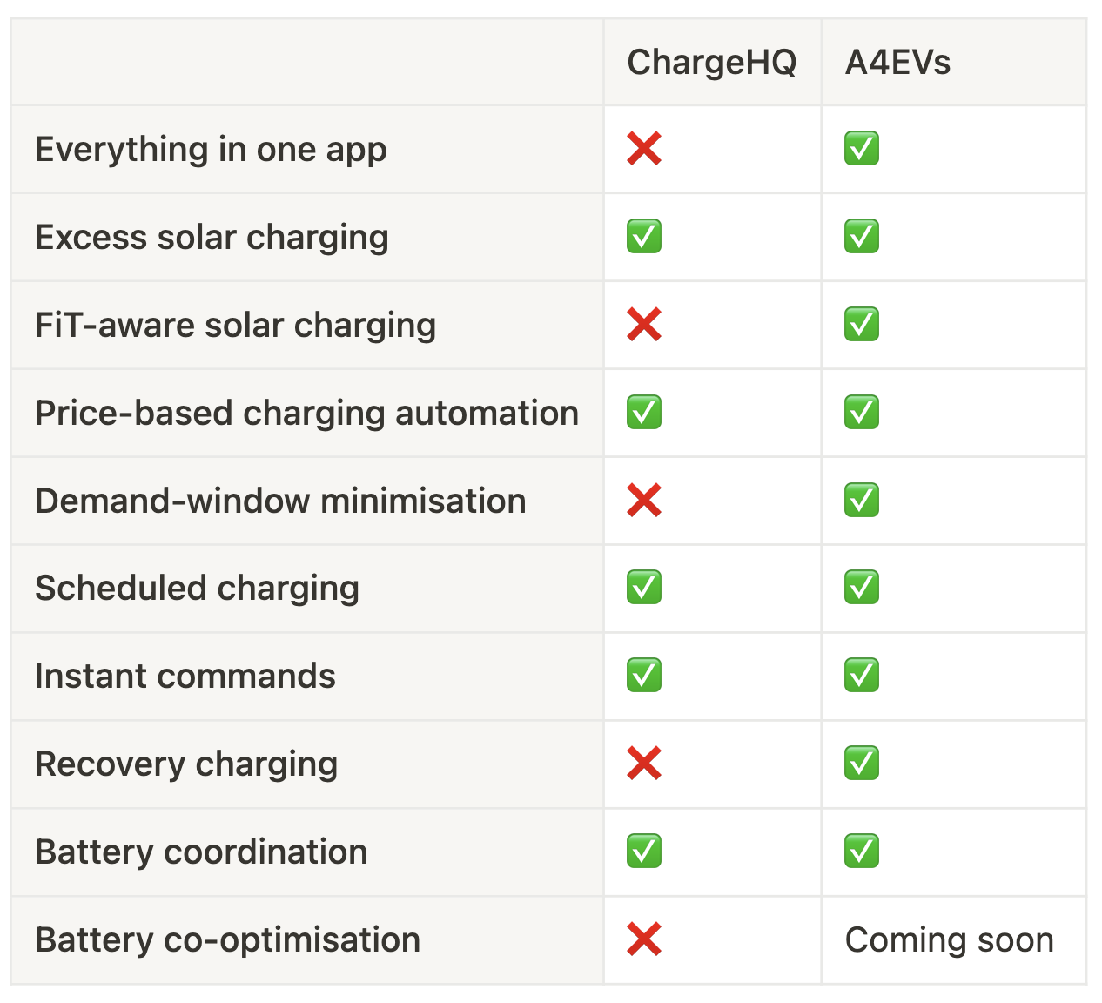Click A4EVs green check for Battery coordination
Viewport: 1102px width, 1003px height.
tap(862, 852)
